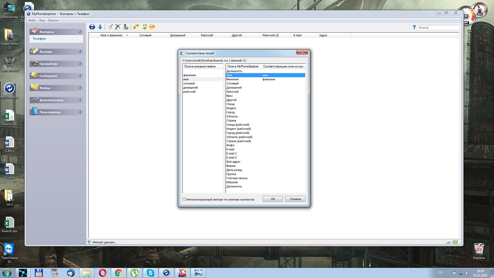Open the Вид menu
494x278 pixels.
pyautogui.click(x=42, y=20)
